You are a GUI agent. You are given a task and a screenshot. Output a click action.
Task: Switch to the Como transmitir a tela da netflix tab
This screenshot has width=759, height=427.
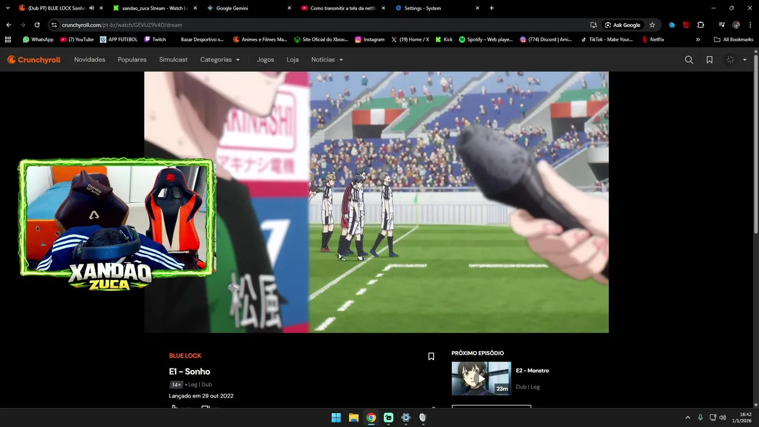(x=343, y=8)
